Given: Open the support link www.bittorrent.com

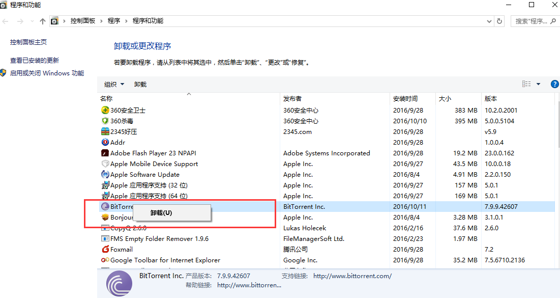Looking at the screenshot, I should pyautogui.click(x=352, y=276).
